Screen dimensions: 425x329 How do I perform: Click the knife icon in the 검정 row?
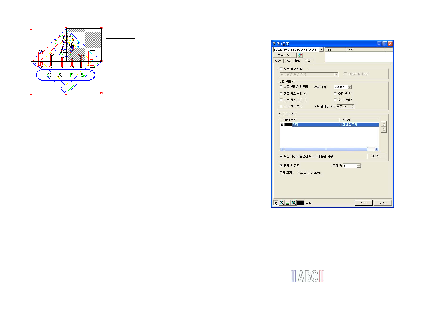[x=282, y=125]
